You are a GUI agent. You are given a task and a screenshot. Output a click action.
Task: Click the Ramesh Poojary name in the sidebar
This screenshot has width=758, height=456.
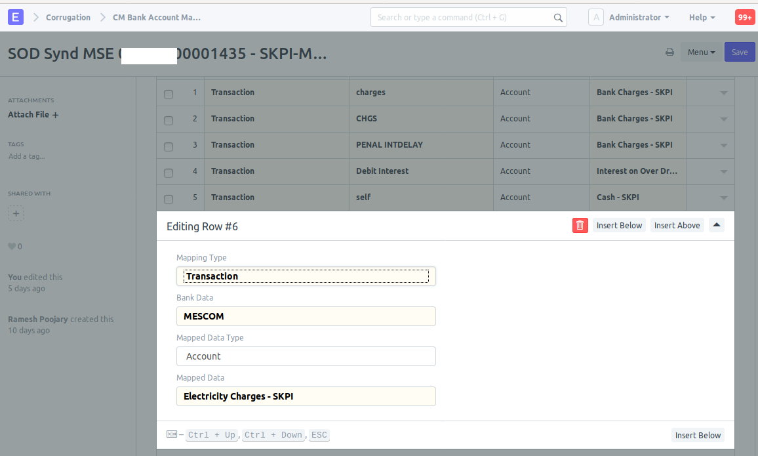[38, 319]
